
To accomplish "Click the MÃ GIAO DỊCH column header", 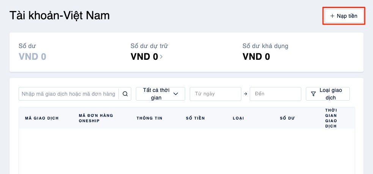I will click(42, 118).
